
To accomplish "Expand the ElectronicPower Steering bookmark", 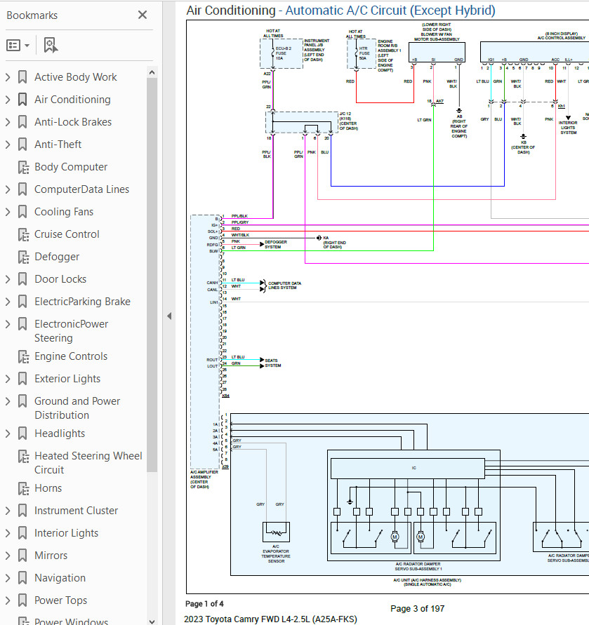I will tap(8, 324).
